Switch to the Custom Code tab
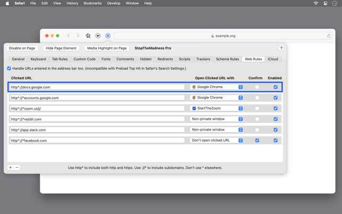 coord(85,59)
